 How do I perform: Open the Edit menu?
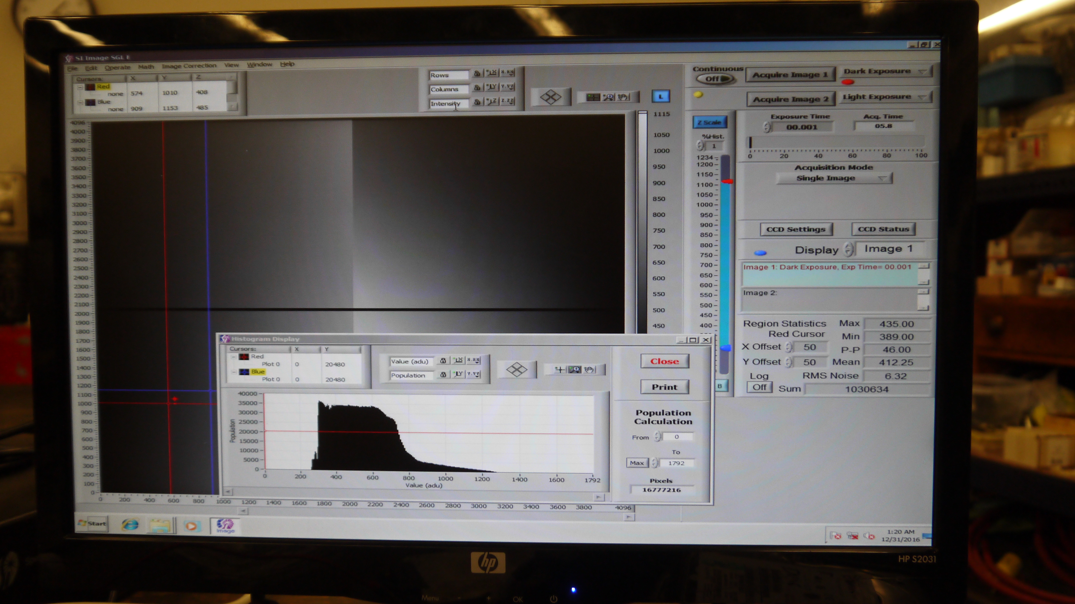91,67
